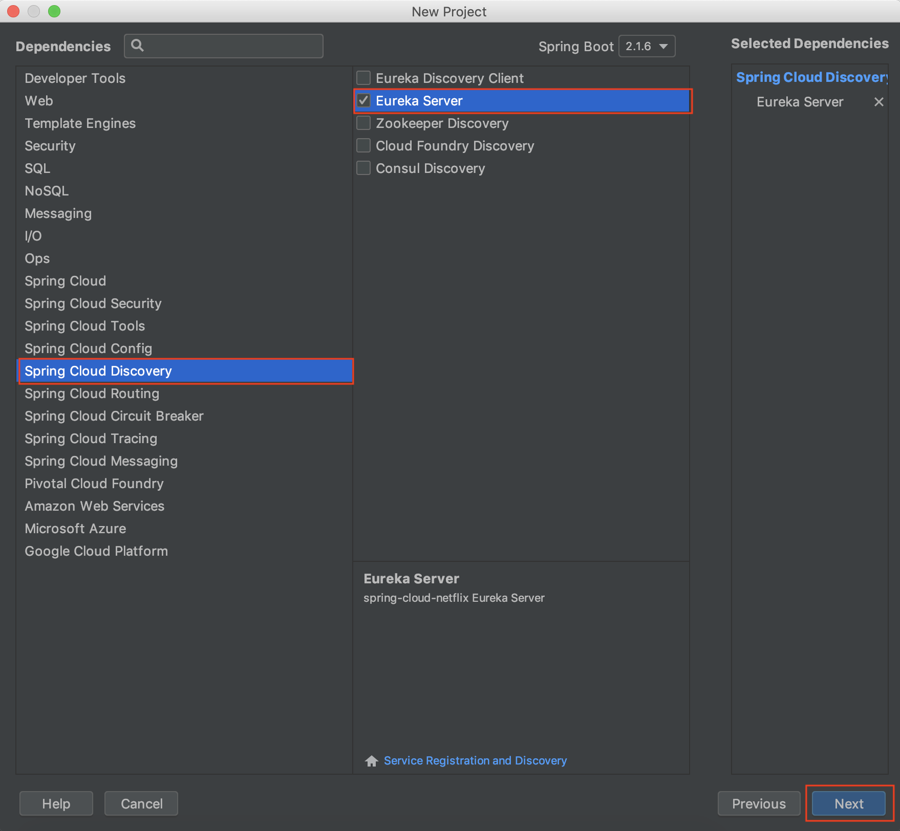The width and height of the screenshot is (900, 831).
Task: Select the NoSQL category
Action: pyautogui.click(x=185, y=191)
